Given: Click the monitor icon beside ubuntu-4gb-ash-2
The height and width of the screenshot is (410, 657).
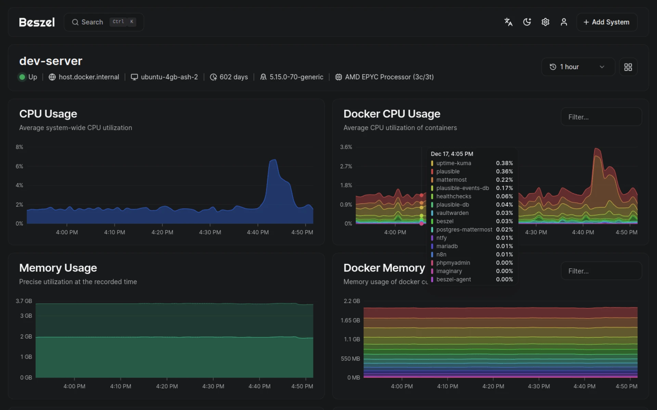Looking at the screenshot, I should coord(134,77).
